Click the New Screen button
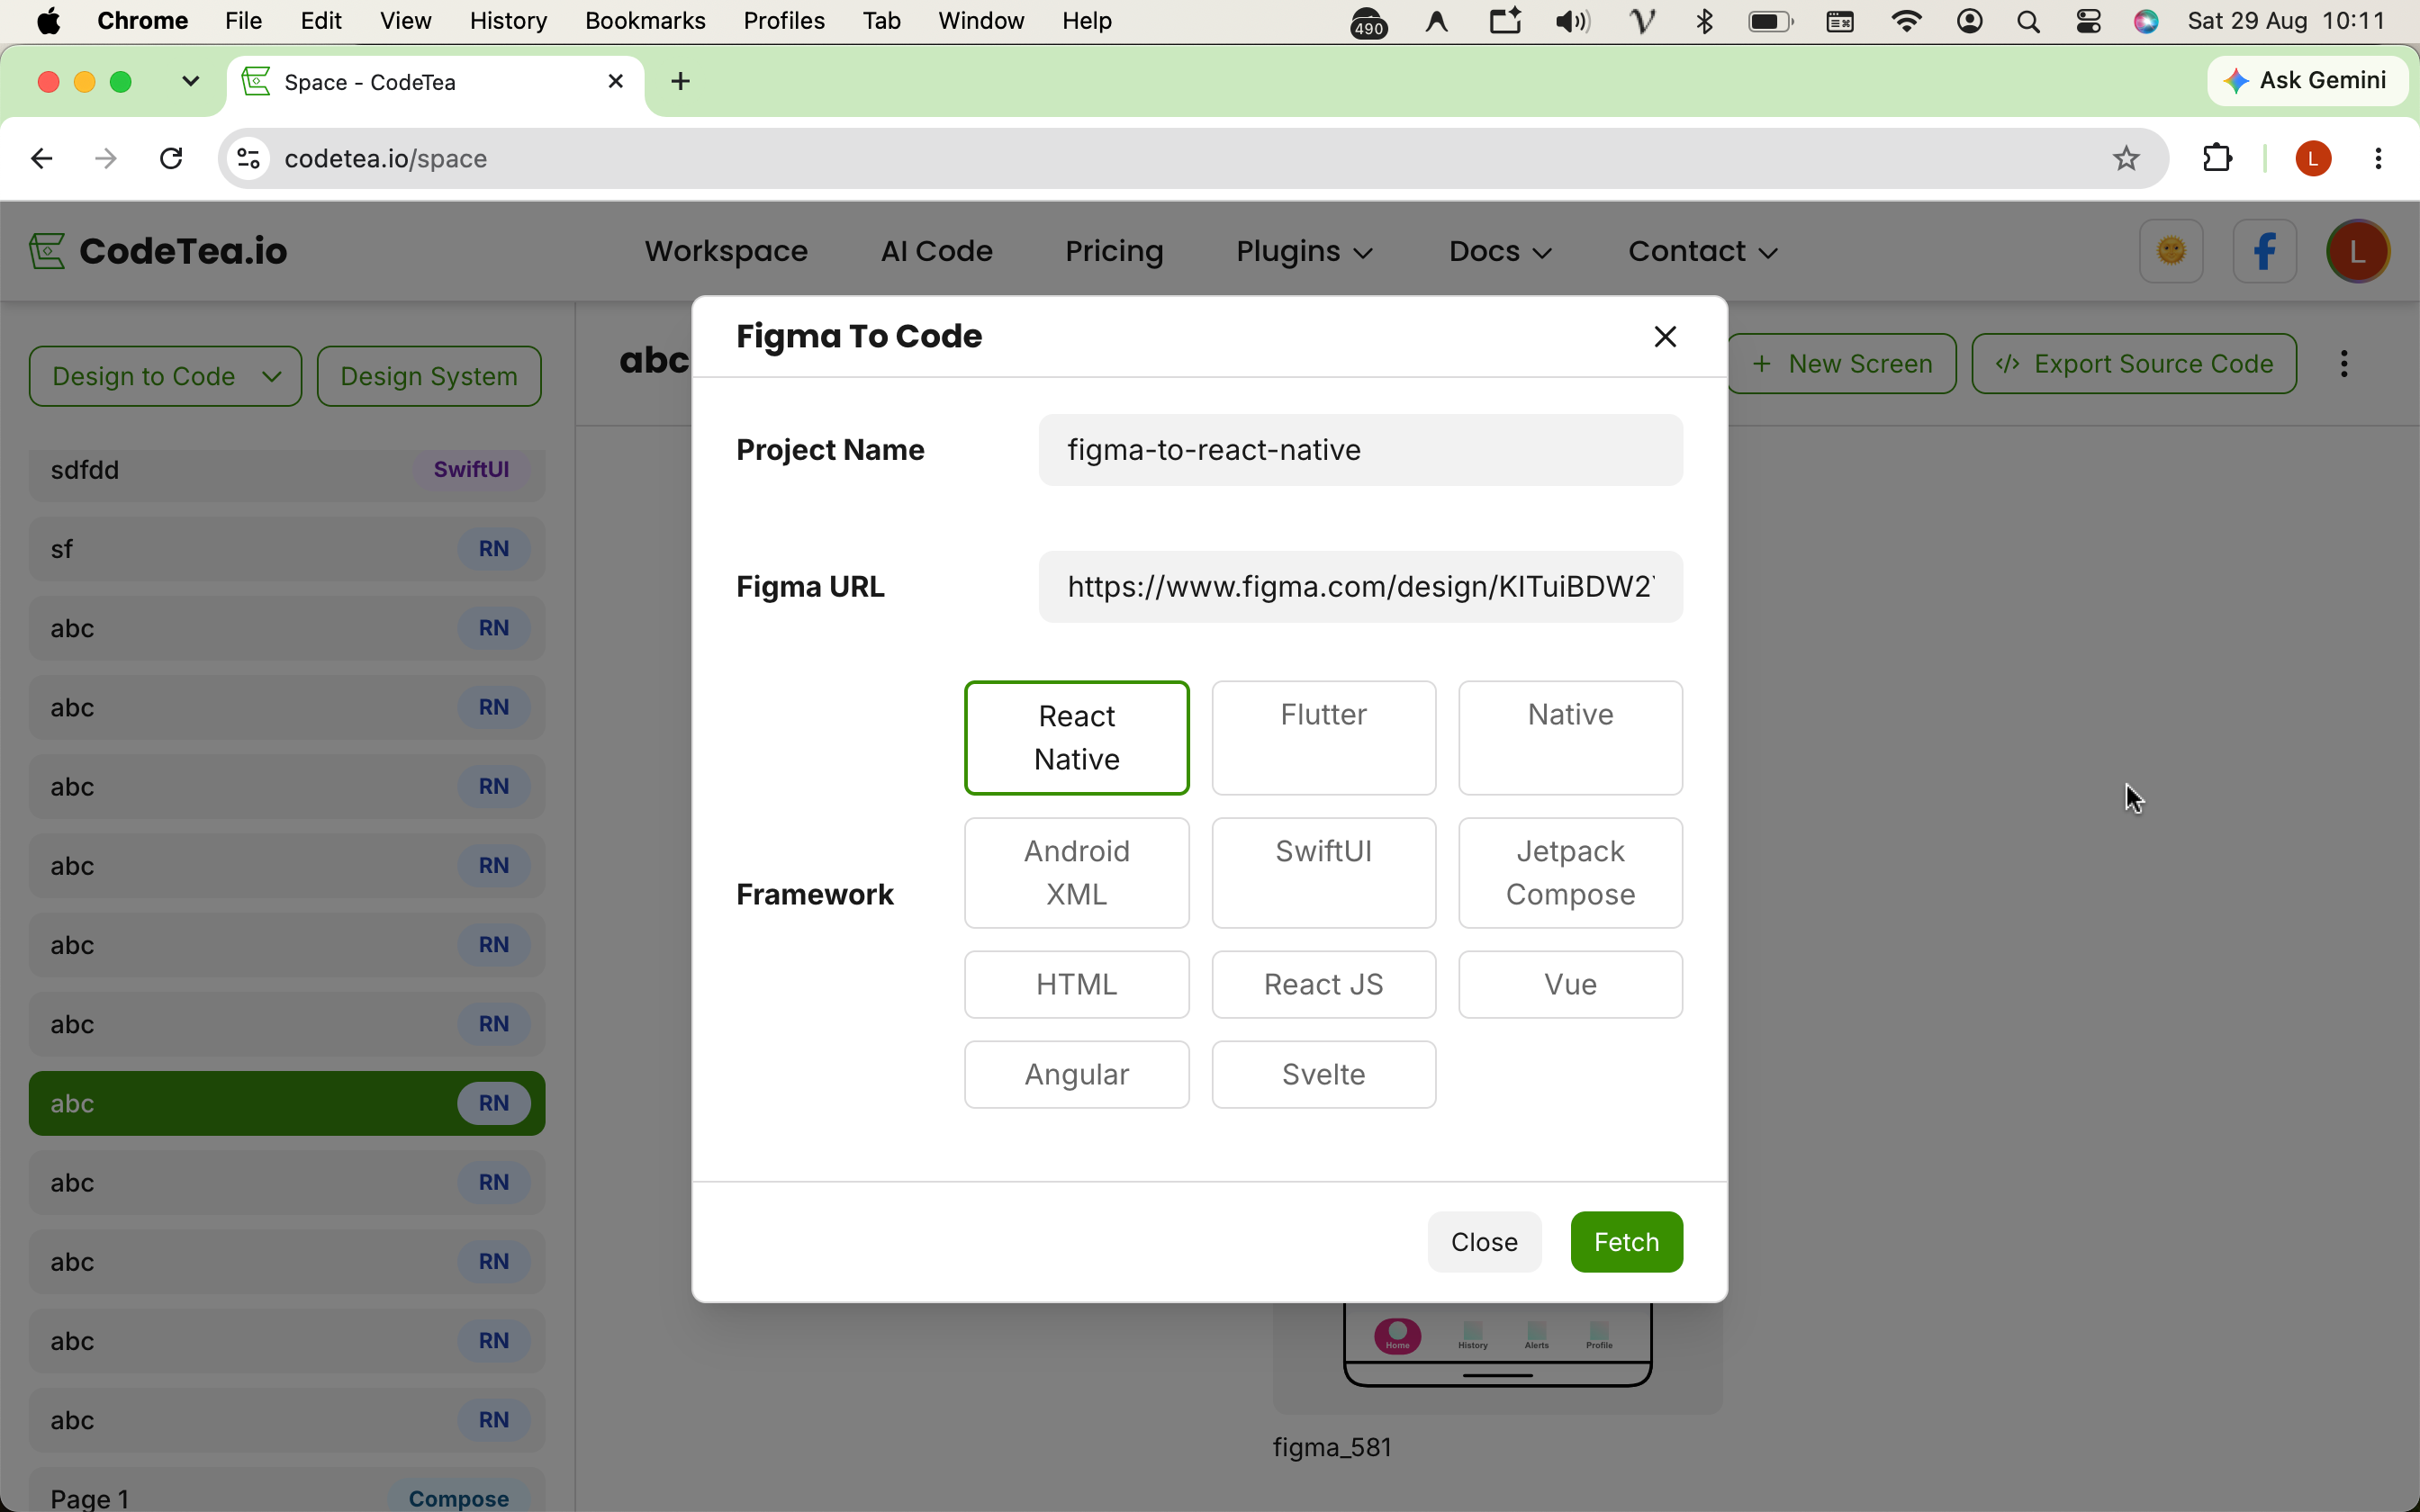The image size is (2420, 1512). [x=1842, y=364]
